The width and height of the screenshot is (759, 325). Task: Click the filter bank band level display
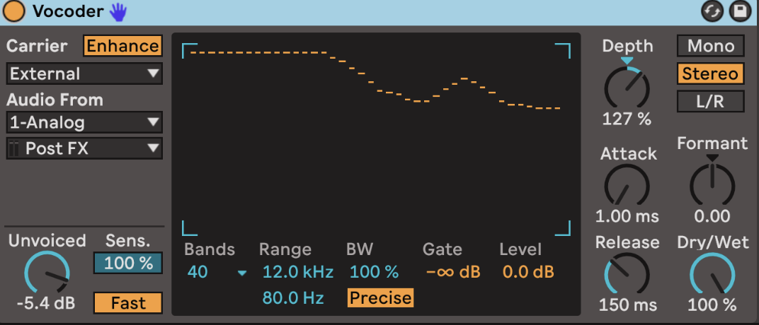point(376,139)
